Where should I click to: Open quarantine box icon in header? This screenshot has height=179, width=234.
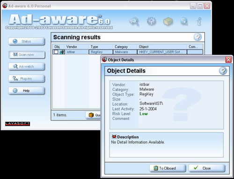168,21
